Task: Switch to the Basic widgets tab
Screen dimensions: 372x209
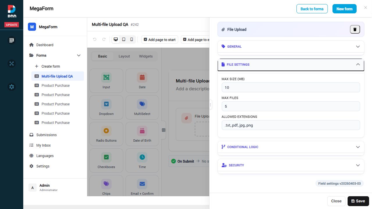Action: (103, 56)
